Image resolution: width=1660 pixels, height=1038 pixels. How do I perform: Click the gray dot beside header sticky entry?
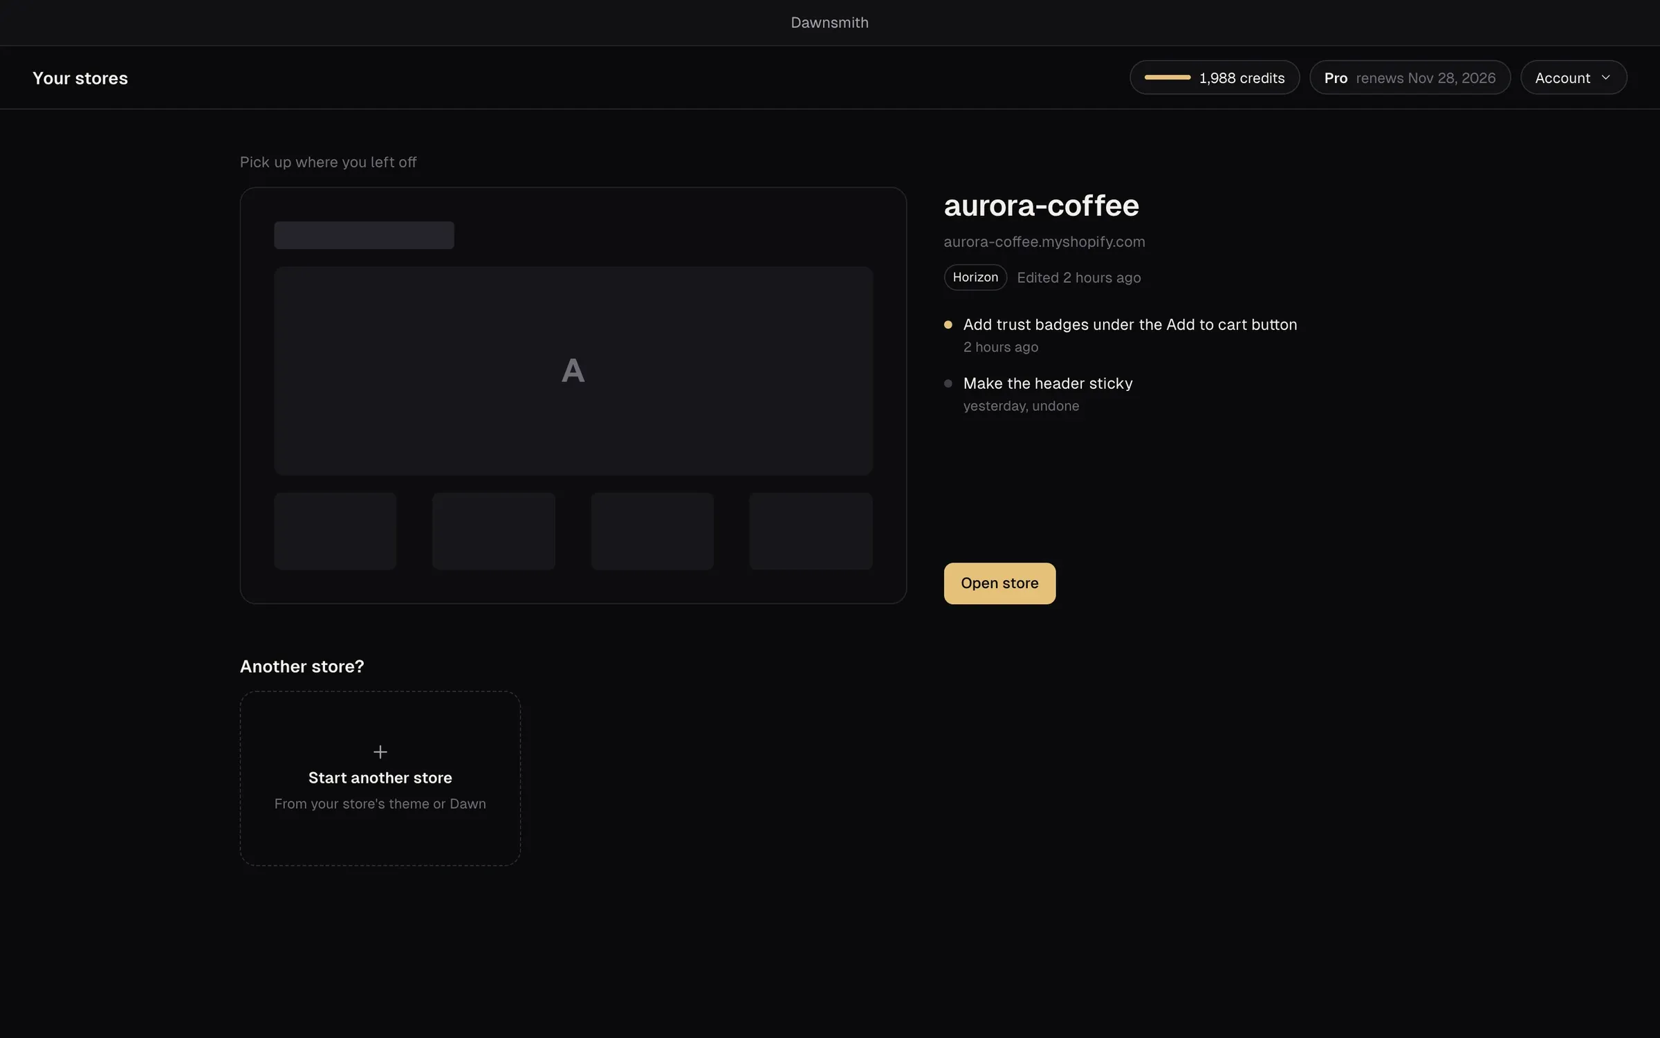(948, 383)
